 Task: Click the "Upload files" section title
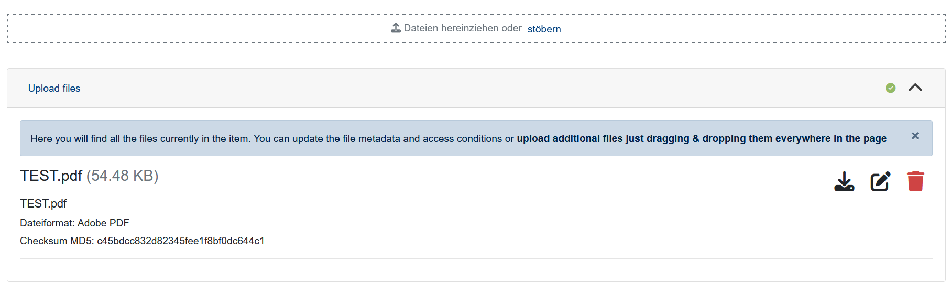pyautogui.click(x=54, y=89)
